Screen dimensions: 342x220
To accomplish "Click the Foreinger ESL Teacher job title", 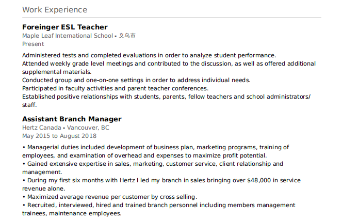I will (x=65, y=27).
